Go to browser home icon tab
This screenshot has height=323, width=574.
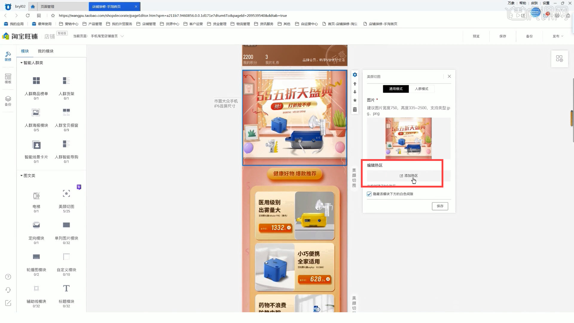tap(33, 6)
